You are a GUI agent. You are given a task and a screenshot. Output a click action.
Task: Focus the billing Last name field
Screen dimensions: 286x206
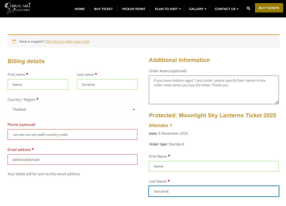tap(107, 84)
